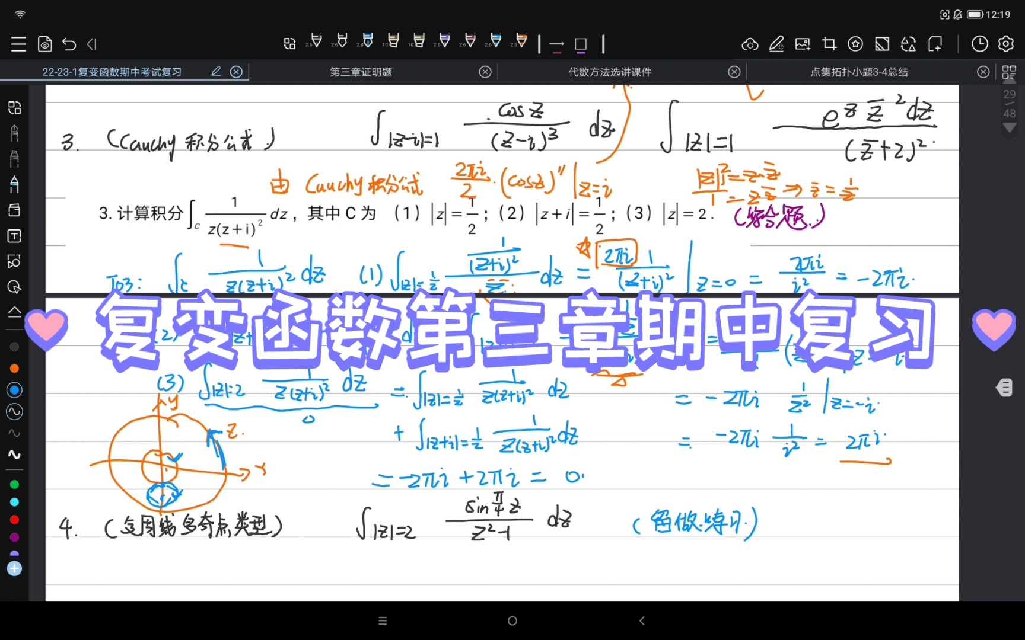
Task: Tap the Android back button
Action: click(x=642, y=620)
